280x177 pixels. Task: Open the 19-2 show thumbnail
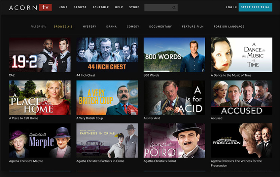tap(40, 55)
